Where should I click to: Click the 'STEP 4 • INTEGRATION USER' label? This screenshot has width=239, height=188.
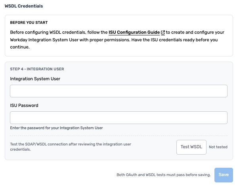37,69
